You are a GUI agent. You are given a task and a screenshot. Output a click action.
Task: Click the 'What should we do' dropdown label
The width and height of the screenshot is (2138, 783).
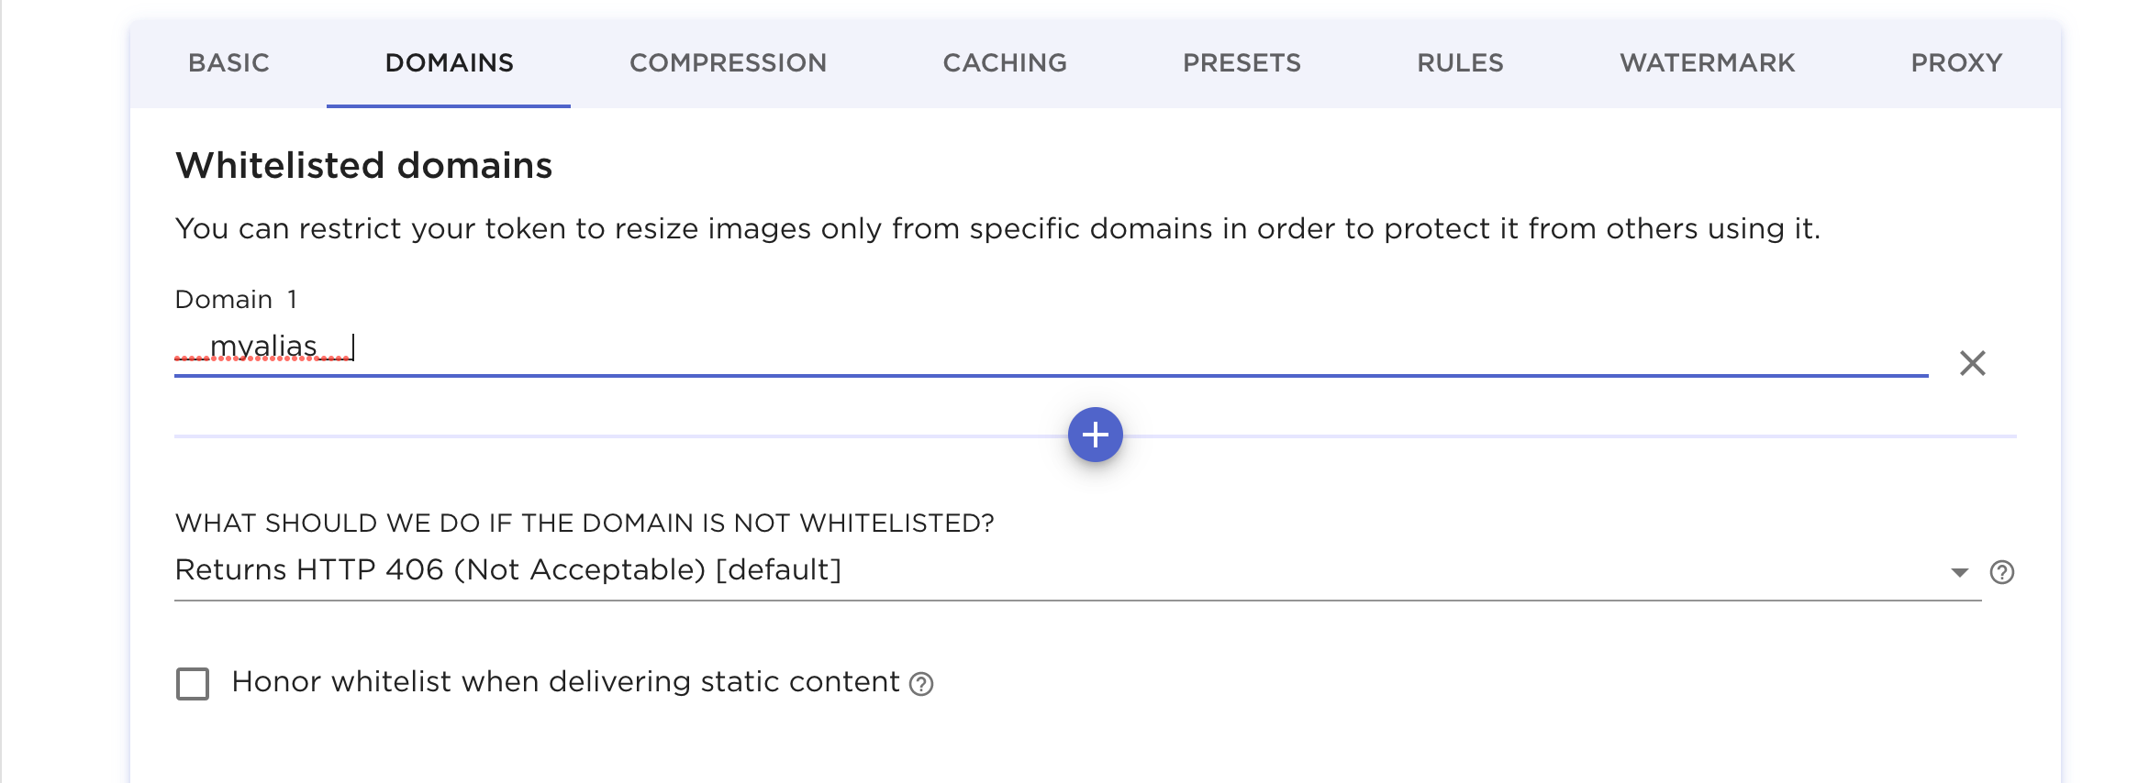tap(585, 524)
